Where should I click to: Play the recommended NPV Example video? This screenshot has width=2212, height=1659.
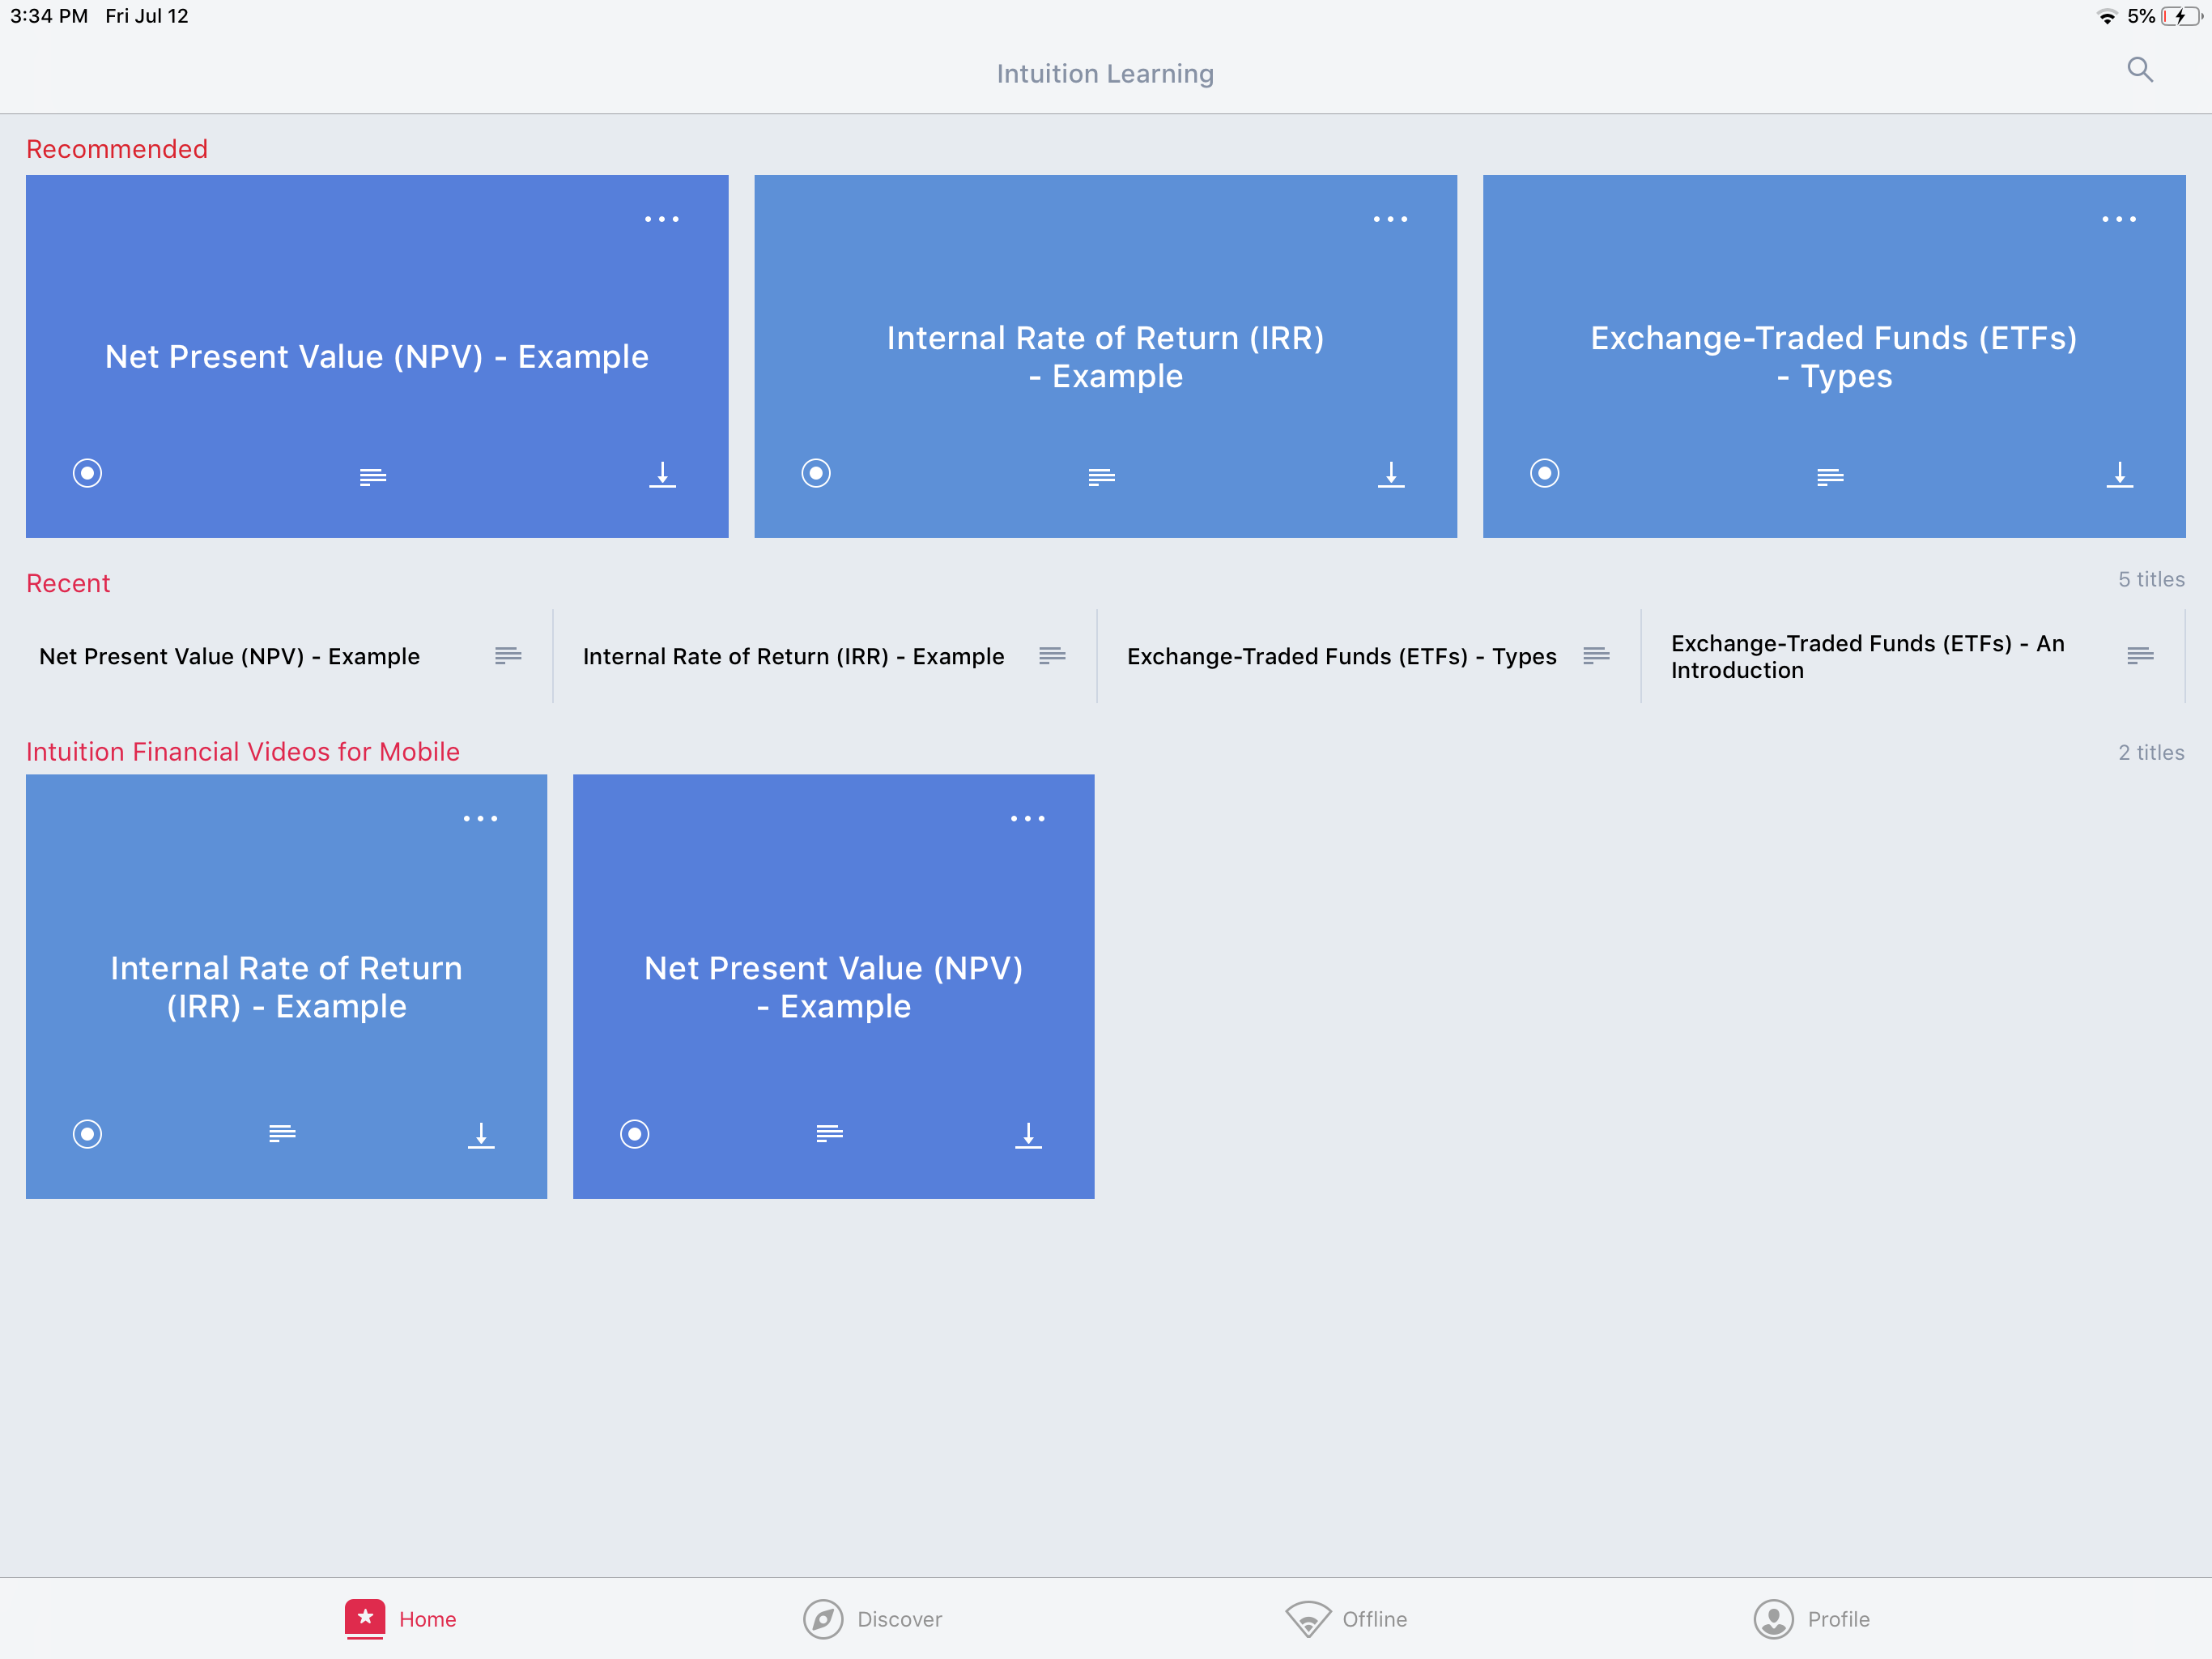point(88,473)
